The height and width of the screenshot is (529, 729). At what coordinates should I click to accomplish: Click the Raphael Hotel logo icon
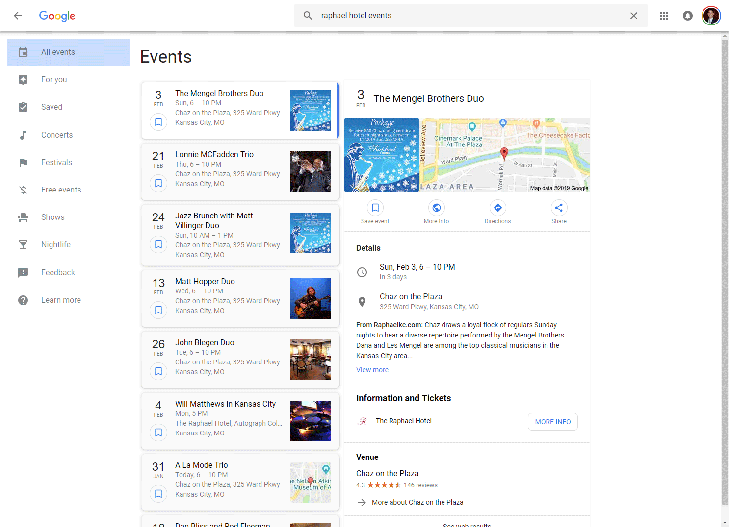(363, 421)
